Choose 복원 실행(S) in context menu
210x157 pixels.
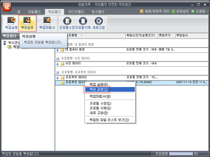point(110,89)
